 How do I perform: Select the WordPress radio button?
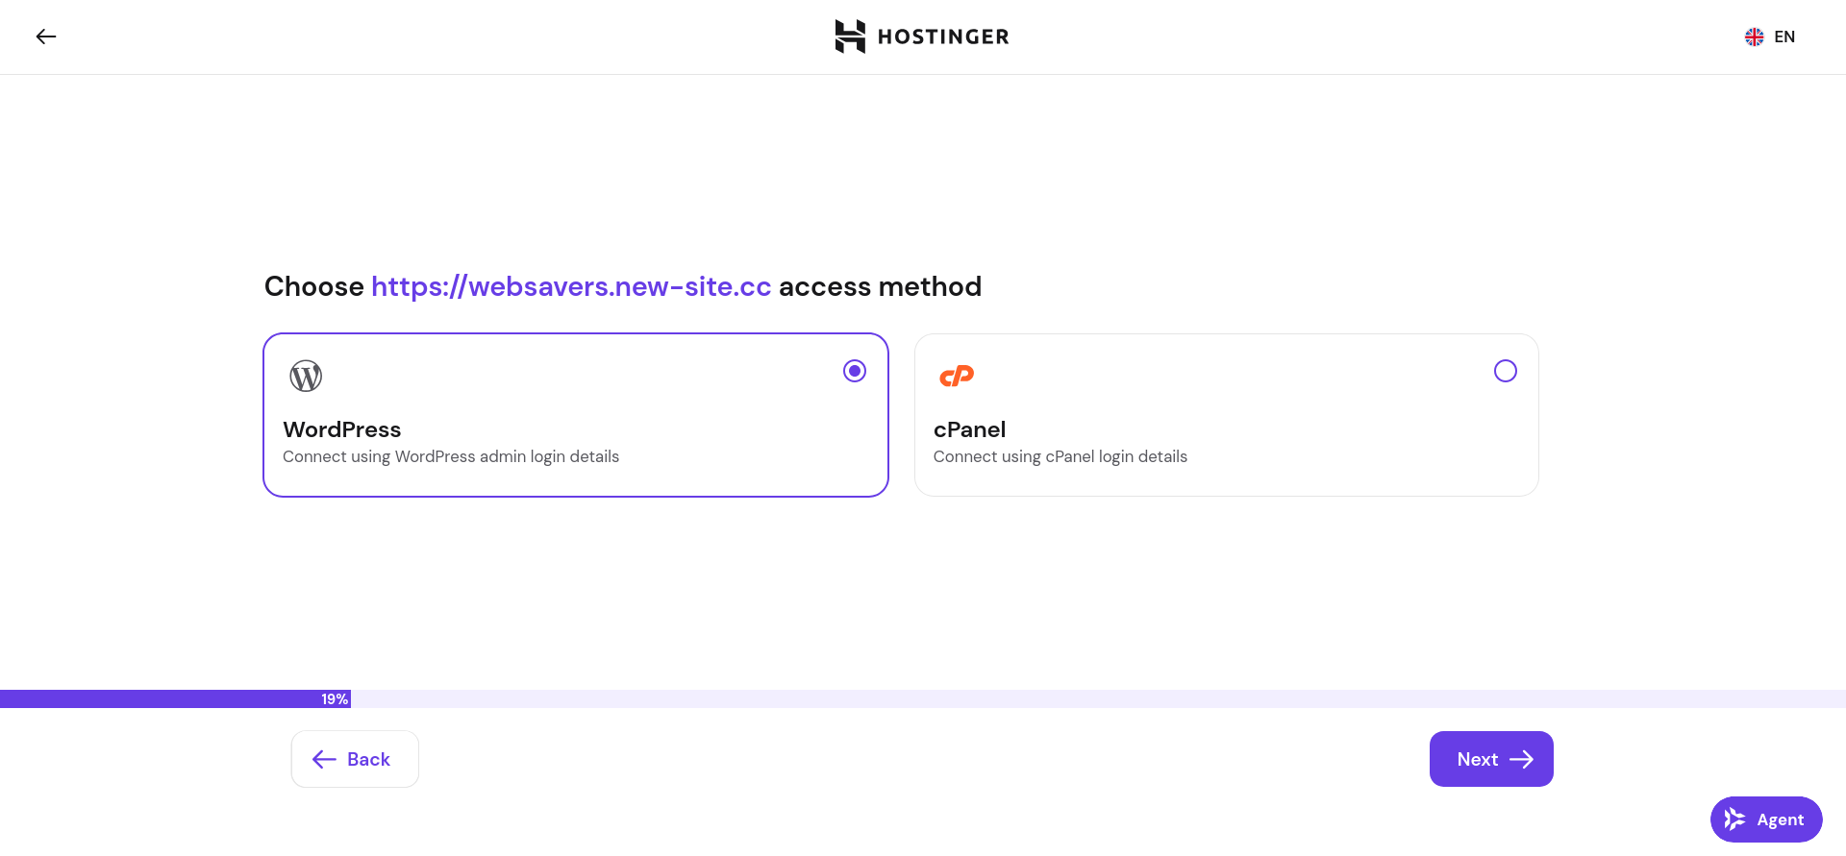point(855,371)
